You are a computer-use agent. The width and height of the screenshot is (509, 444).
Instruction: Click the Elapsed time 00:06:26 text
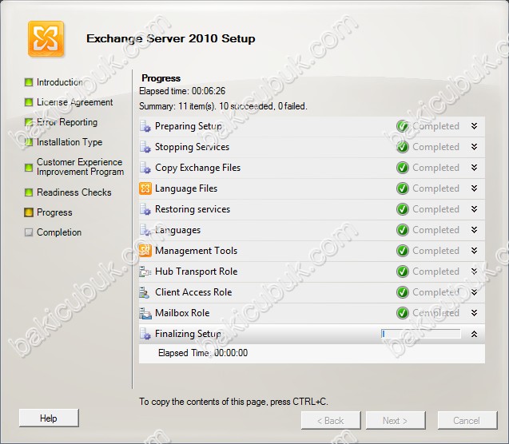pos(182,91)
